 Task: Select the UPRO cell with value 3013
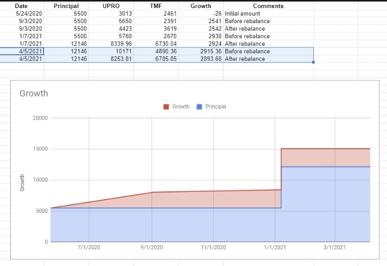click(111, 13)
